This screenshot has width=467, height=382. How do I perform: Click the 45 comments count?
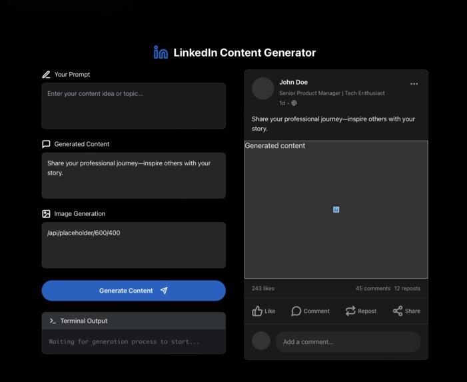[x=373, y=289]
